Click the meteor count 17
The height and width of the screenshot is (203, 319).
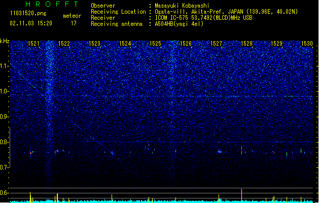click(74, 23)
